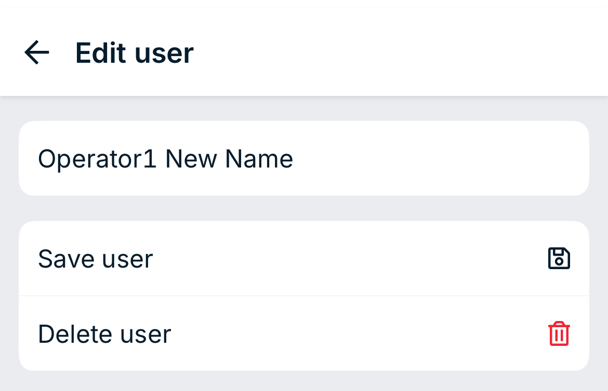This screenshot has height=391, width=608.
Task: Tap the header arrow beside Edit user
Action: click(37, 52)
